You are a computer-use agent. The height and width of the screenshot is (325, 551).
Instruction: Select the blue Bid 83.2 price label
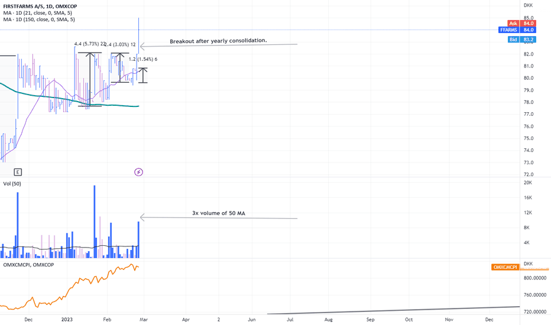[522, 40]
